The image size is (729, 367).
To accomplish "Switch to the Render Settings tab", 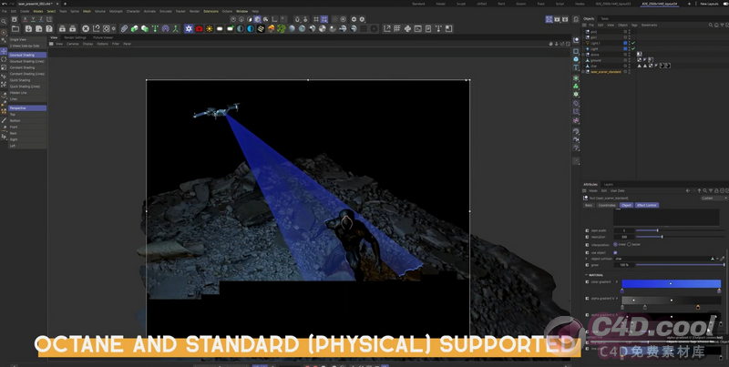I will (x=75, y=37).
